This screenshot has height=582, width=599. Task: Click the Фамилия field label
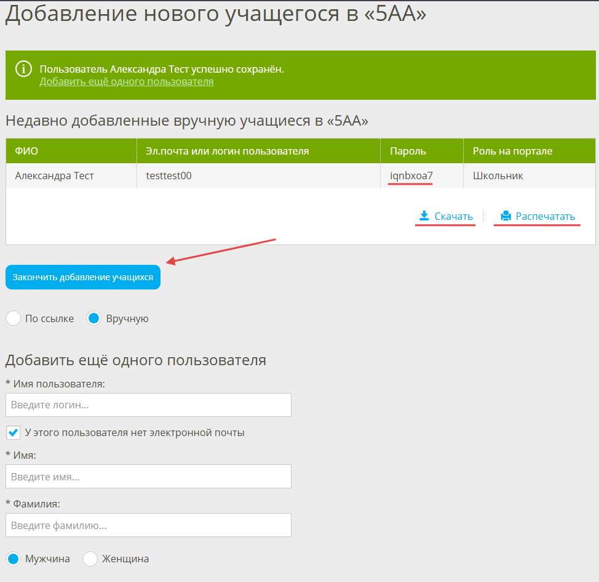[33, 504]
